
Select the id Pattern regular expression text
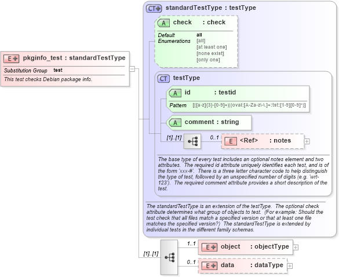click(x=249, y=105)
